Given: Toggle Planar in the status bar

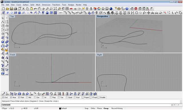Looking at the screenshot, I should [100, 108].
